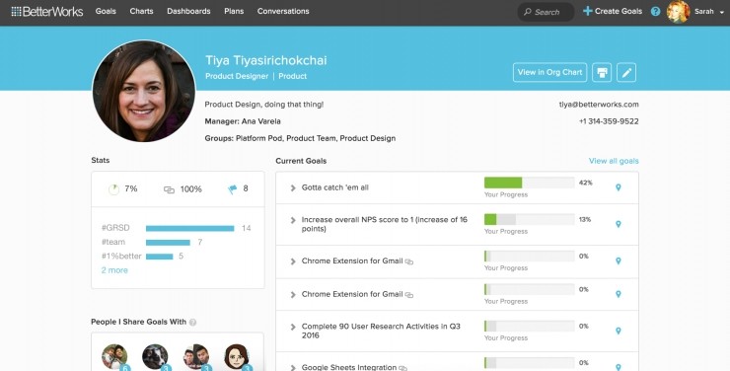Expand the first Chrome Extension for Gmail goal
730x371 pixels.
[x=293, y=261]
